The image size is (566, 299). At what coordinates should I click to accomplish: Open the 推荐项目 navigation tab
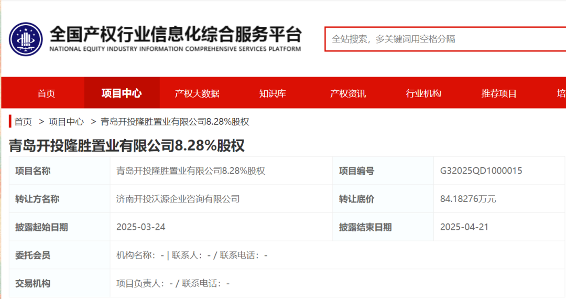499,93
